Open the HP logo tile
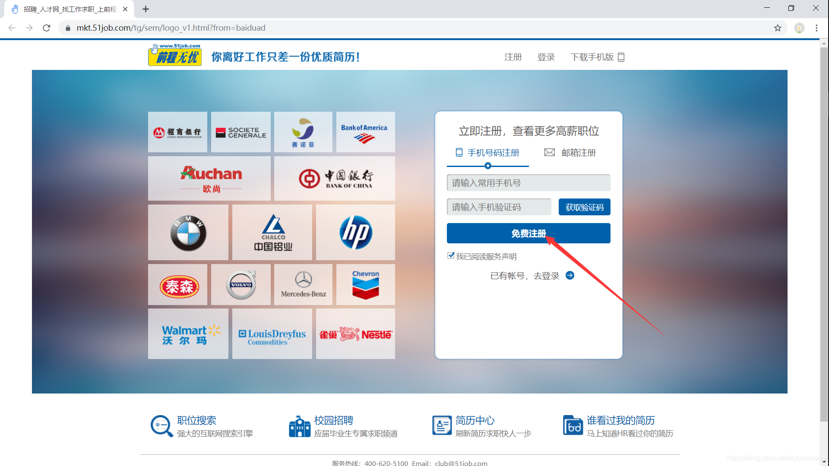Screen dimensions: 829x466 point(355,233)
